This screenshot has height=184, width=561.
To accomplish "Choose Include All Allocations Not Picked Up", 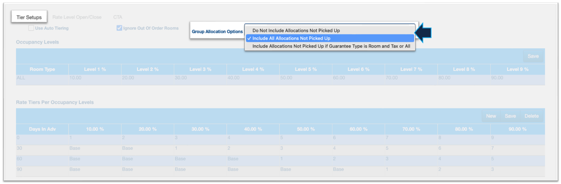I will point(291,38).
